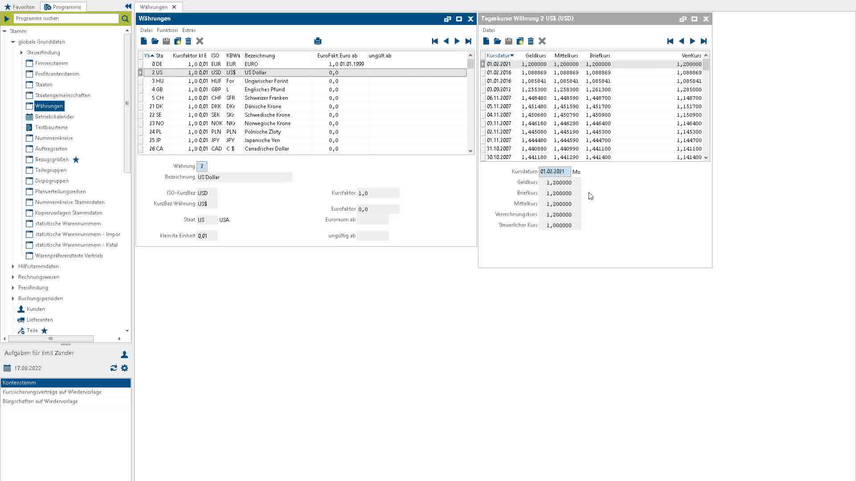Jump to the first record in Tageskurse
856x481 pixels.
click(670, 41)
